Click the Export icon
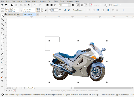 pyautogui.click(x=51, y=5)
